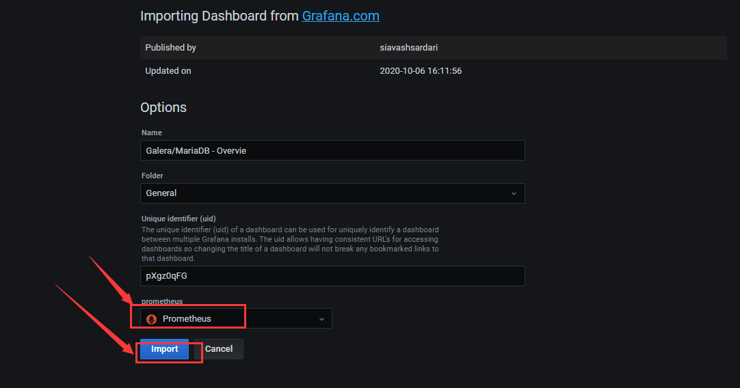This screenshot has height=388, width=740.
Task: Click the Cancel button
Action: (x=218, y=349)
